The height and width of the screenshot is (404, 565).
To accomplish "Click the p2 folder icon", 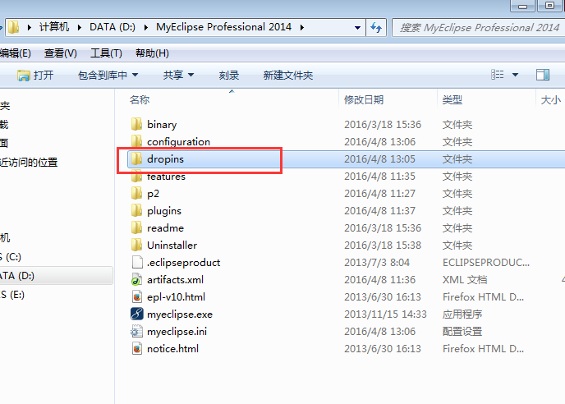I will pos(136,194).
